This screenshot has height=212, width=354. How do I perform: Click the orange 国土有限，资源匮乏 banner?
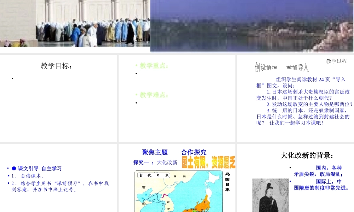point(209,162)
